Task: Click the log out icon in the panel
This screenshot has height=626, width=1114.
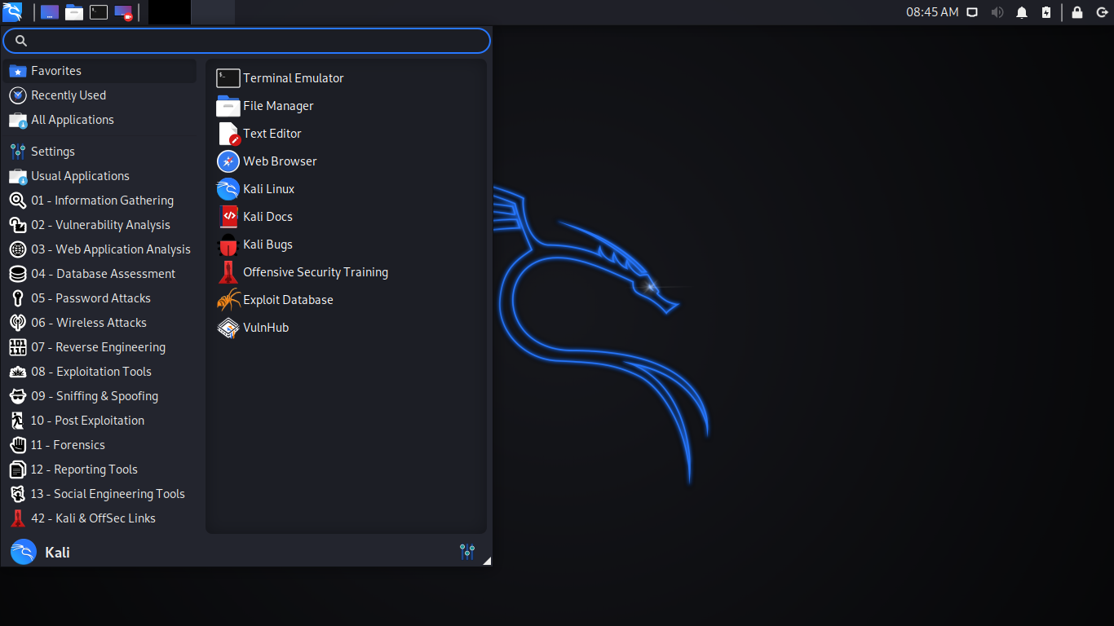Action: (x=1102, y=12)
